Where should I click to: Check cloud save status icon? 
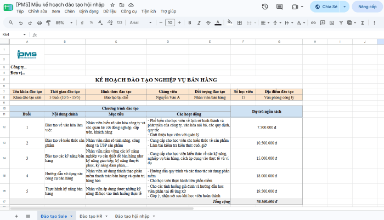click(x=131, y=5)
